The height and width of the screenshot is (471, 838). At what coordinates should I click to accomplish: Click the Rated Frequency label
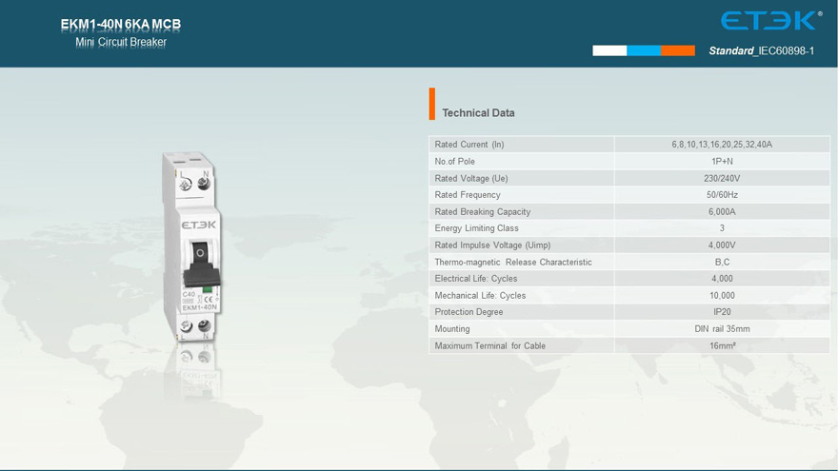[468, 195]
